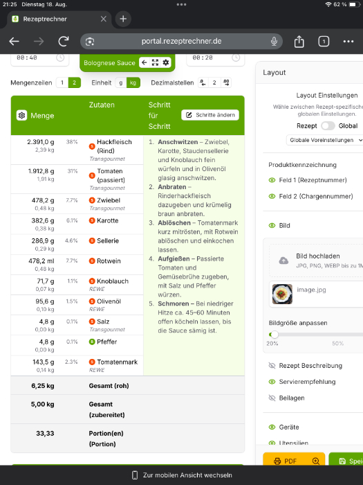Tap the microphone icon in address bar
The height and width of the screenshot is (485, 363).
[x=274, y=41]
